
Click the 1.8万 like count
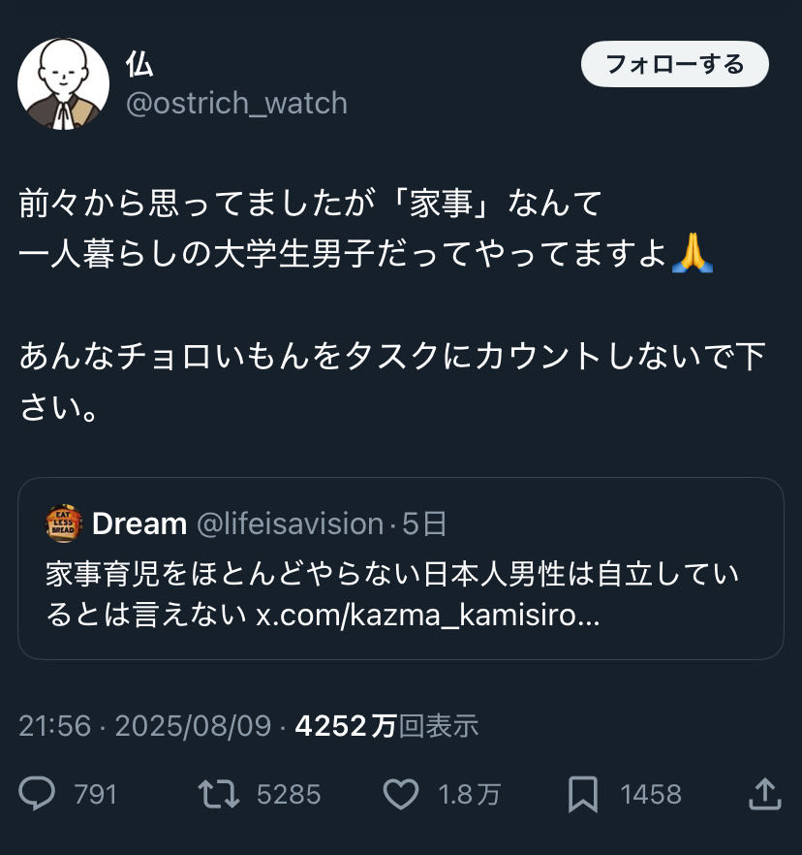[x=469, y=795]
